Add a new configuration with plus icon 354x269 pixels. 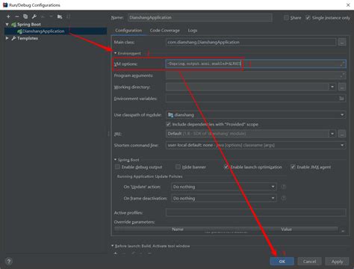[8, 16]
